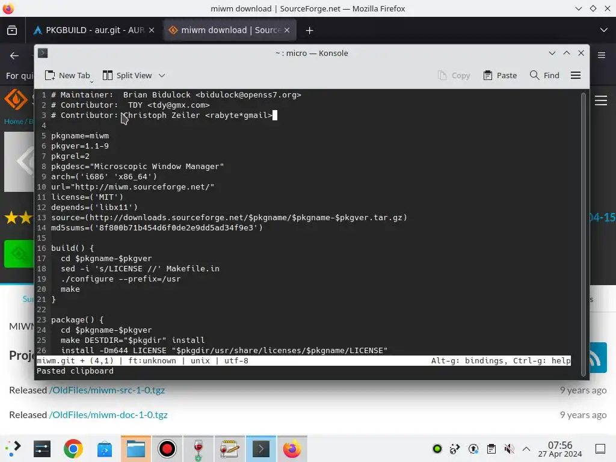Click the Maintainer comment line

(x=176, y=94)
